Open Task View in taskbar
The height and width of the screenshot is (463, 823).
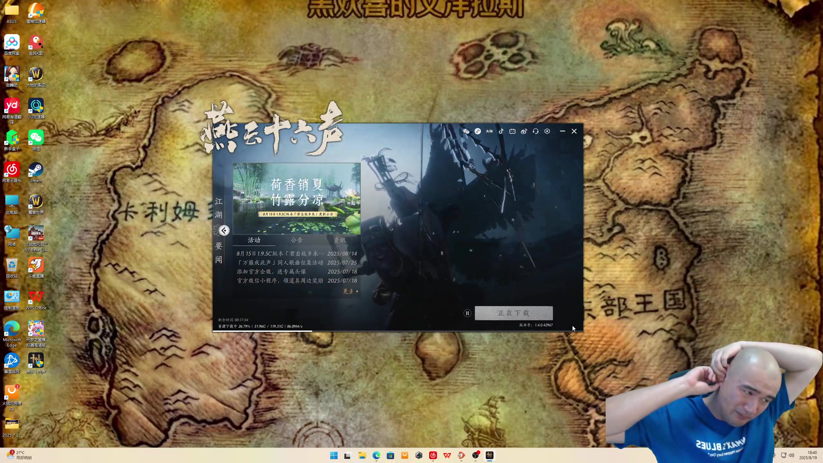pos(347,455)
